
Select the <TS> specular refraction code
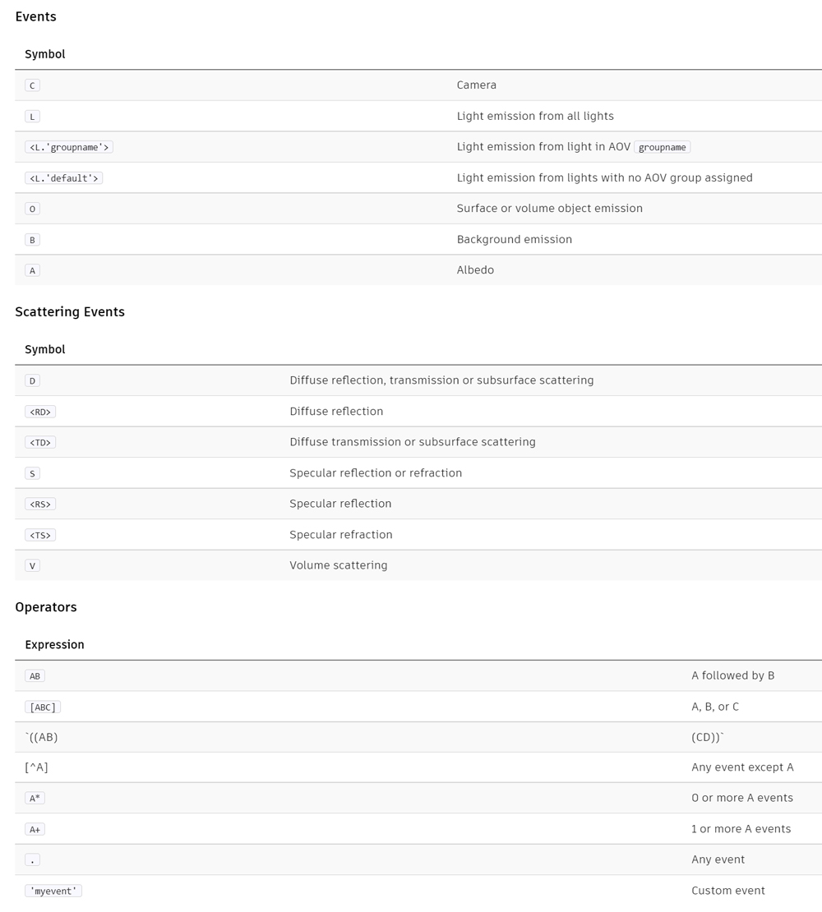(40, 535)
